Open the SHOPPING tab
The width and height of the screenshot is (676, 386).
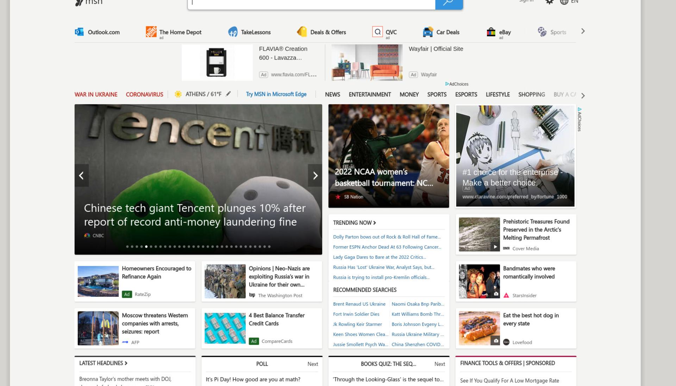click(x=531, y=94)
